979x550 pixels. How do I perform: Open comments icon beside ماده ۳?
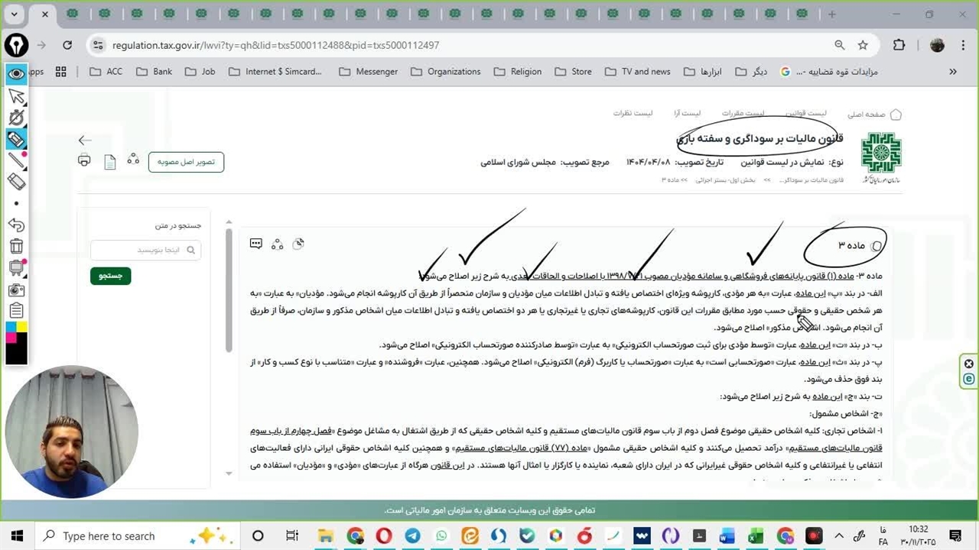[x=256, y=244]
